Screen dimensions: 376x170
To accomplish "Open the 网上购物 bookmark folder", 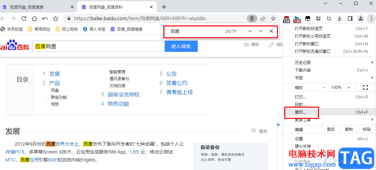I will click(x=67, y=29).
